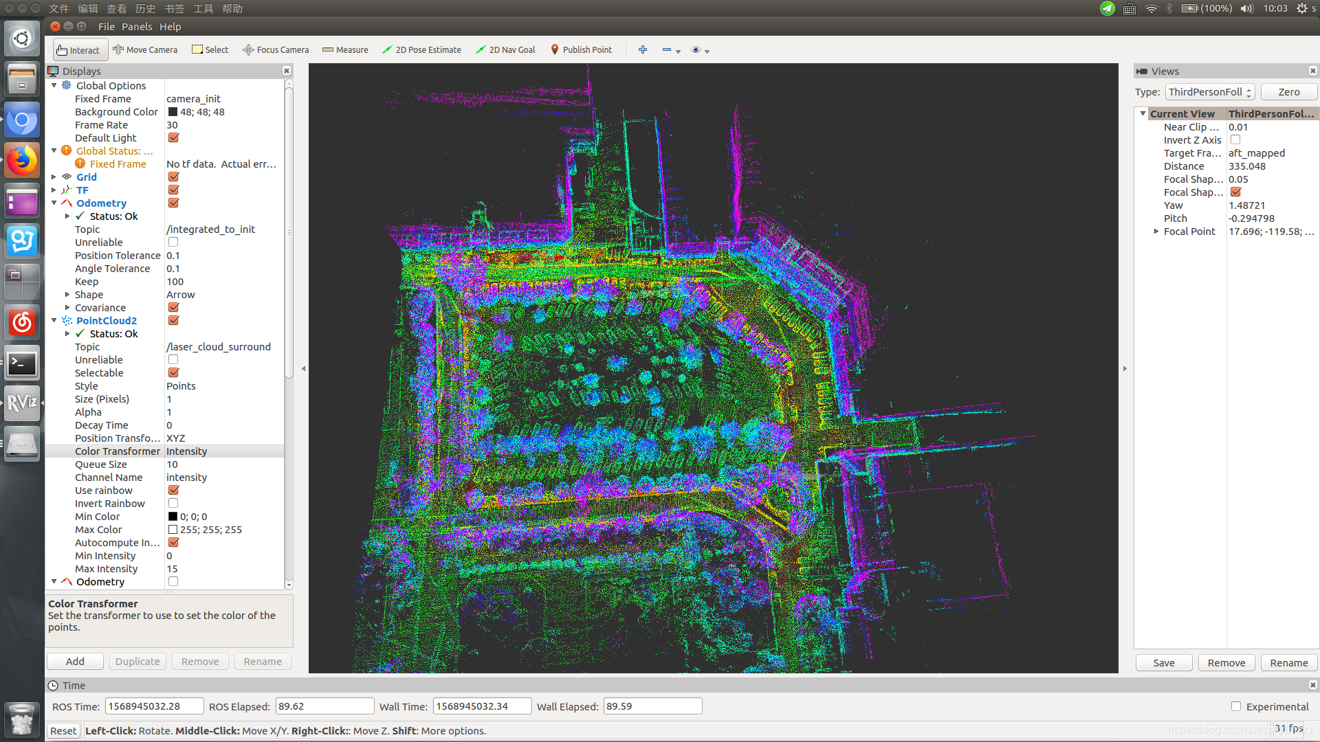Open the Help menu
Screen dimensions: 1320x742
[x=170, y=27]
